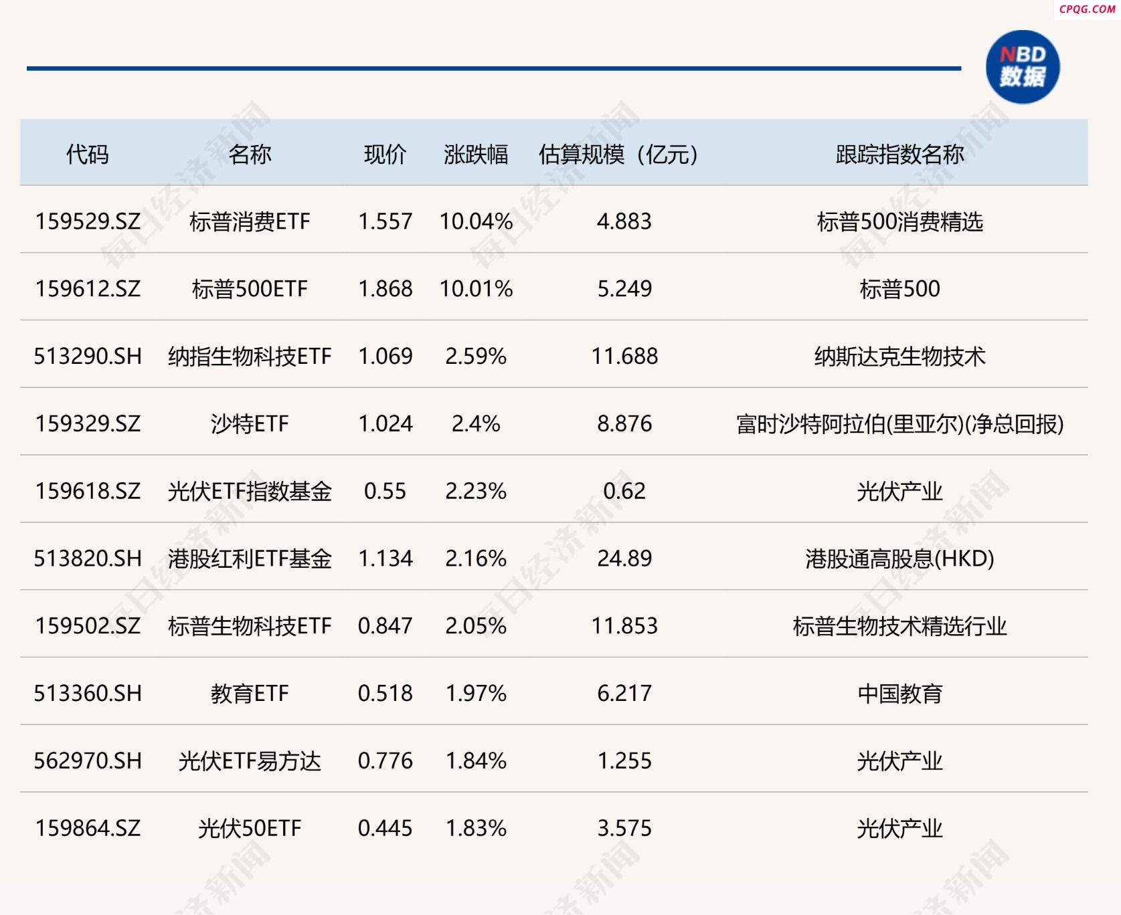Click the price 0.776
1121x915 pixels.
tap(385, 761)
